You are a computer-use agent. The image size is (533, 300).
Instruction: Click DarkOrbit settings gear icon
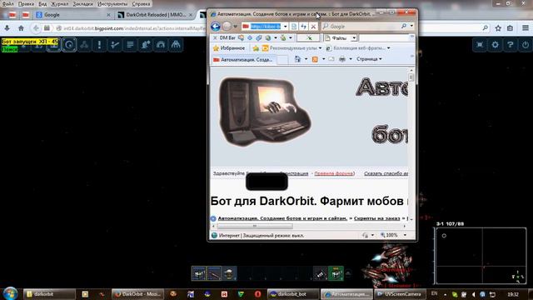(x=495, y=44)
